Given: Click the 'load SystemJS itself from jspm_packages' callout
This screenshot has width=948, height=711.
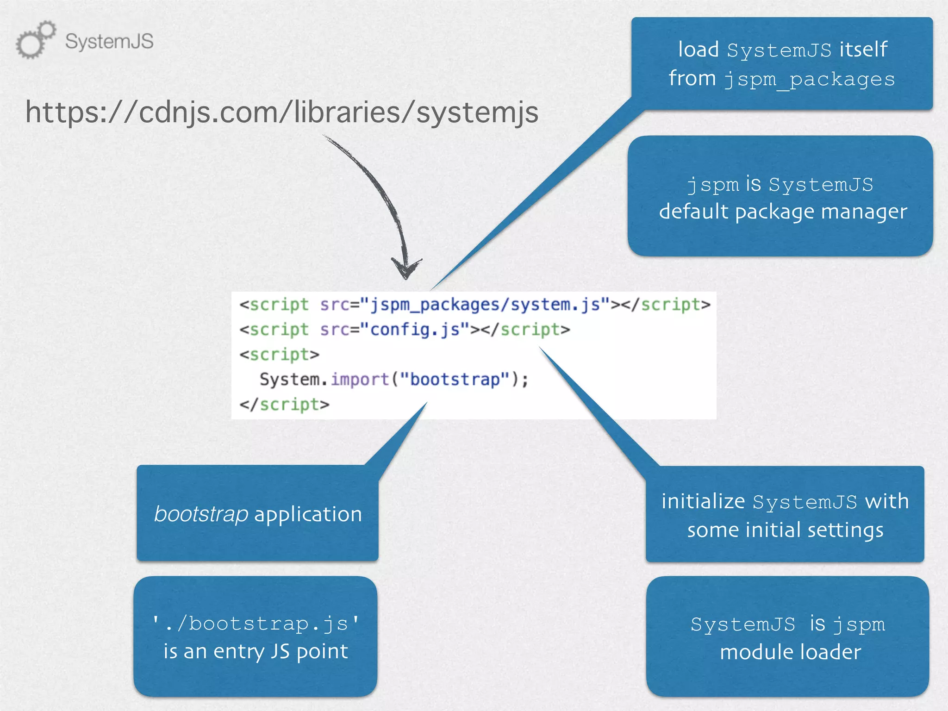Looking at the screenshot, I should (x=782, y=64).
